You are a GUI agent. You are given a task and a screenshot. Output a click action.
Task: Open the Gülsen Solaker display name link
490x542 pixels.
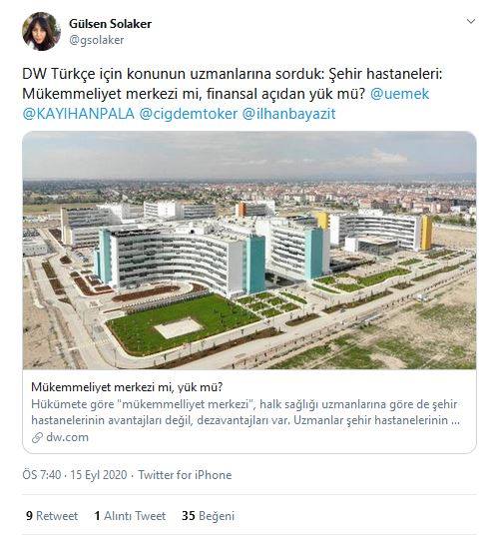tap(110, 24)
